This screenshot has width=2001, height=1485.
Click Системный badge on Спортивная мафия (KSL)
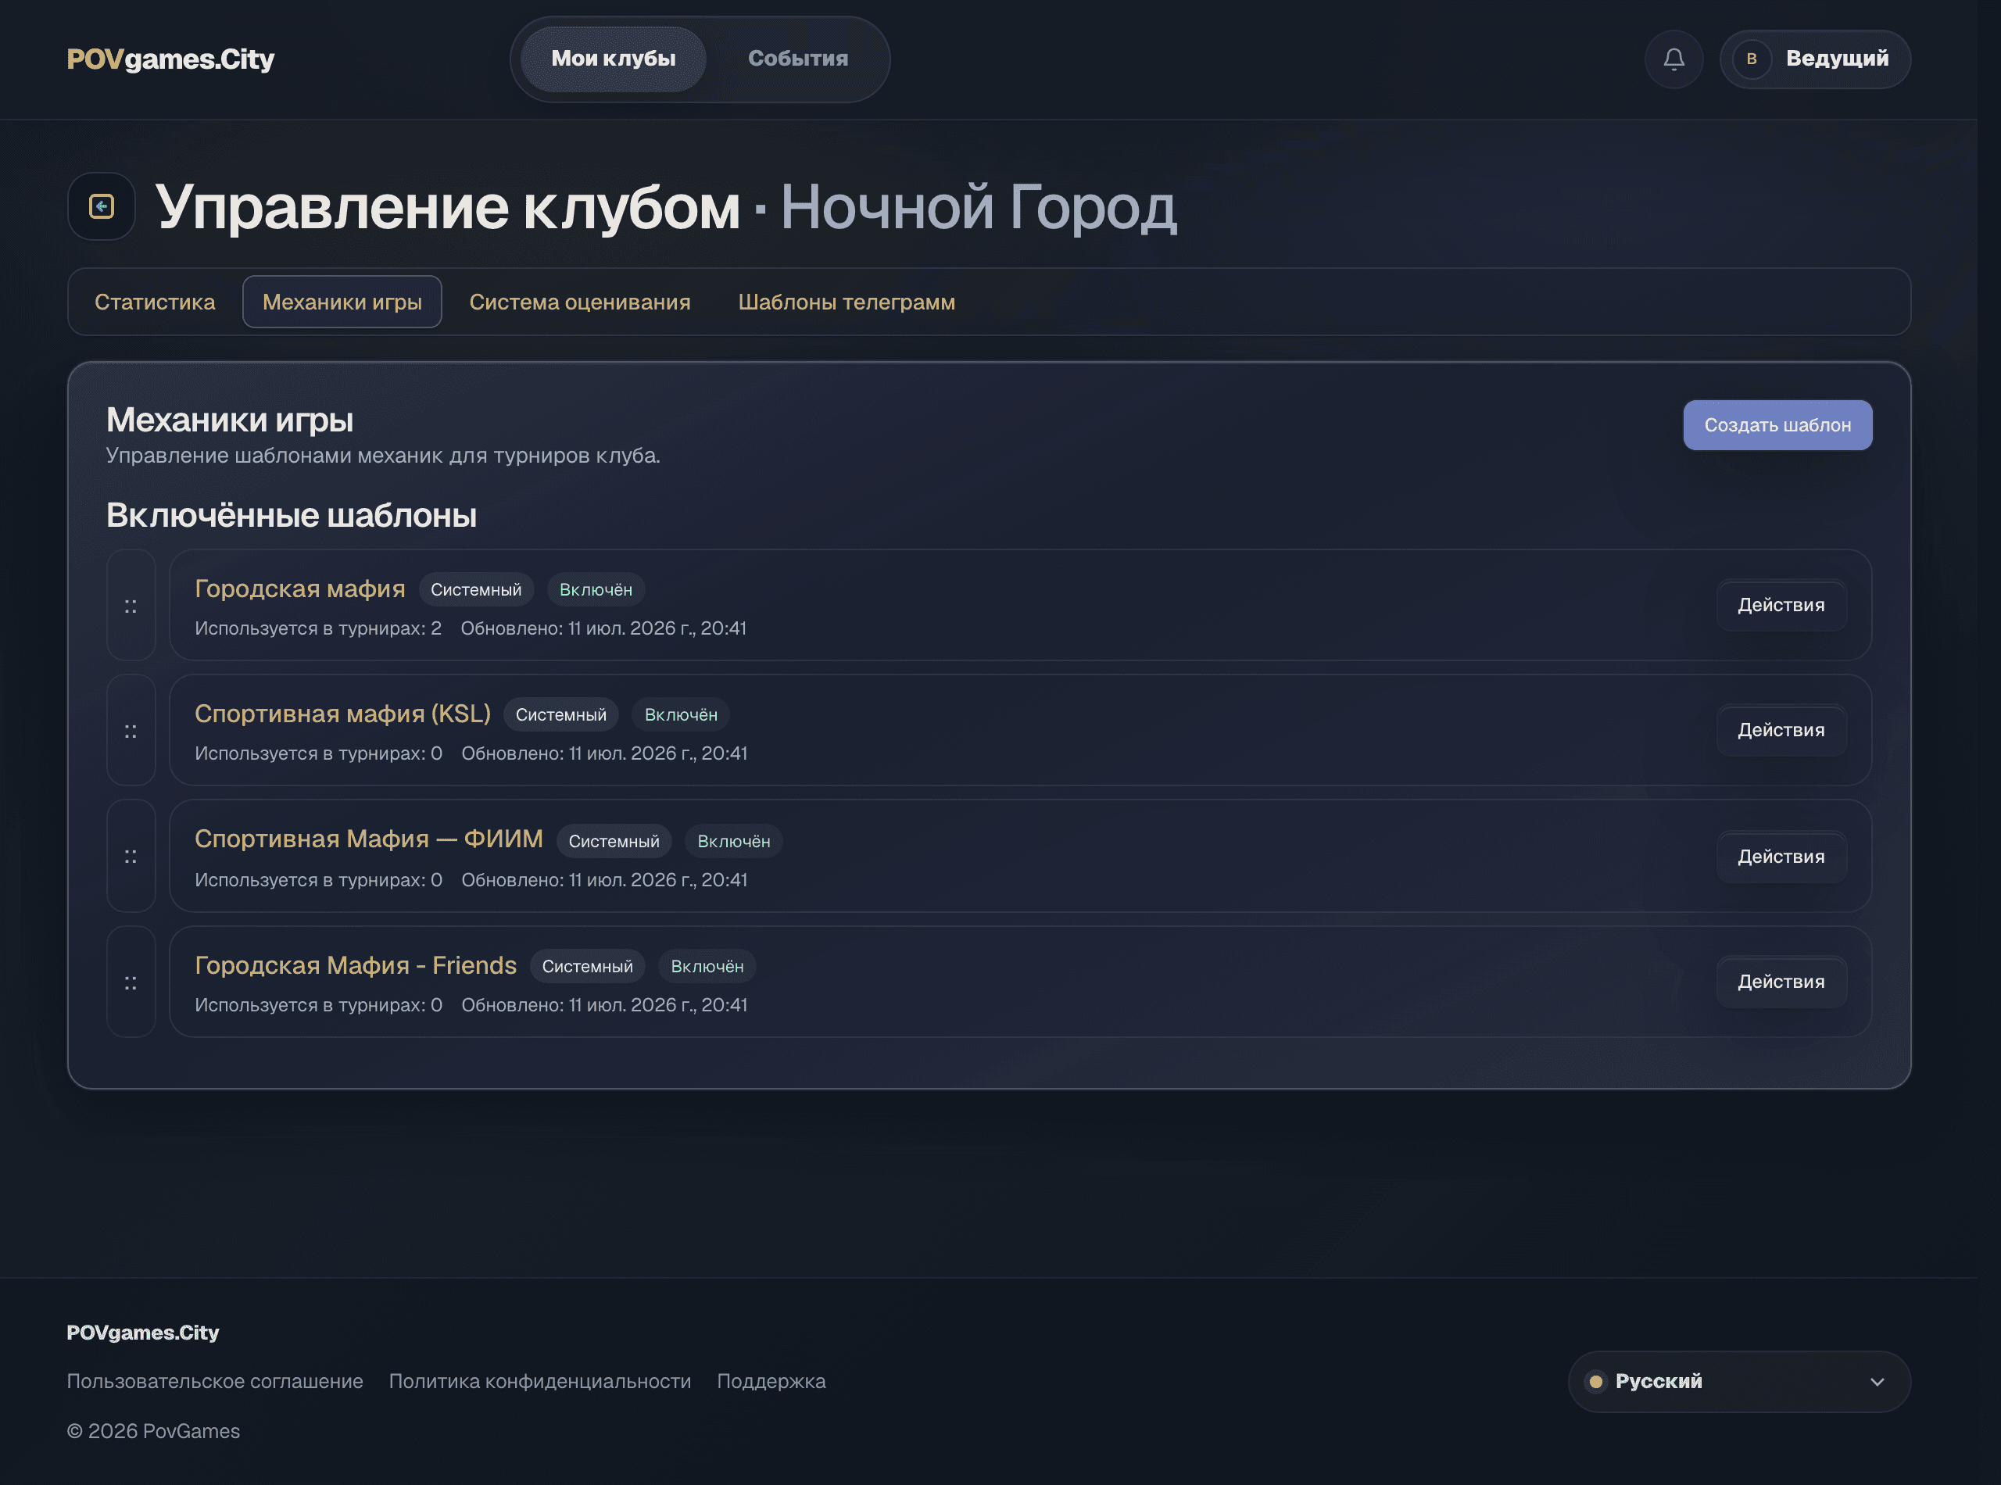[561, 714]
